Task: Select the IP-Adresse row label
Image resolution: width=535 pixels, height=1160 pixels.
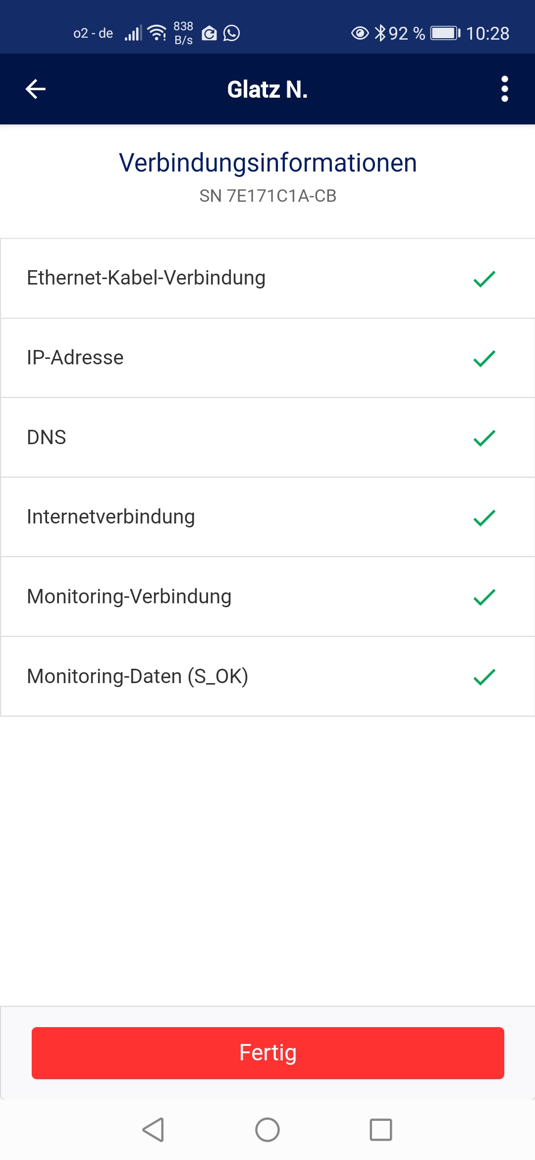Action: pos(75,358)
